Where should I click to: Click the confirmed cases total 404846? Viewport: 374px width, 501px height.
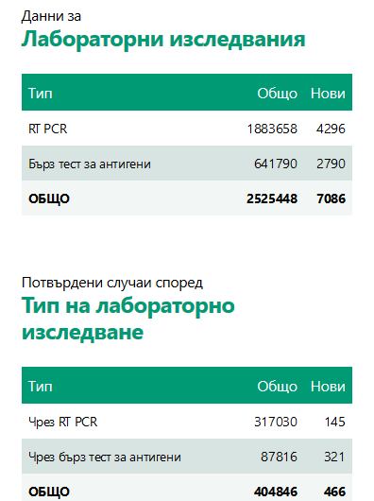[276, 492]
